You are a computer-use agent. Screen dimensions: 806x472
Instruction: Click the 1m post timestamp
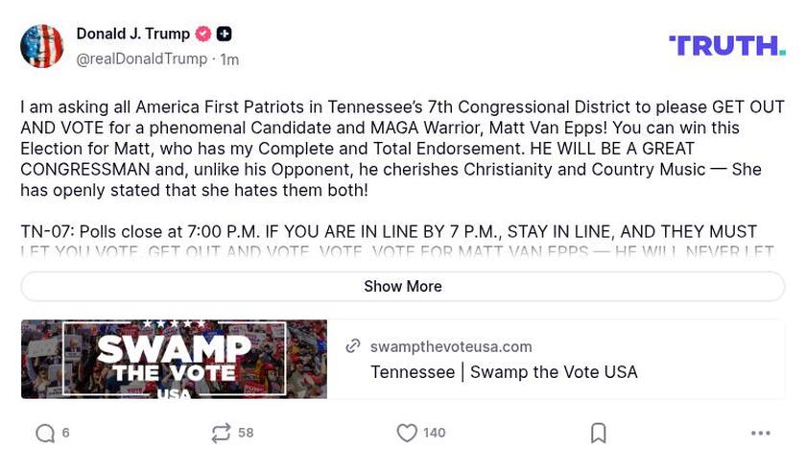coord(229,59)
